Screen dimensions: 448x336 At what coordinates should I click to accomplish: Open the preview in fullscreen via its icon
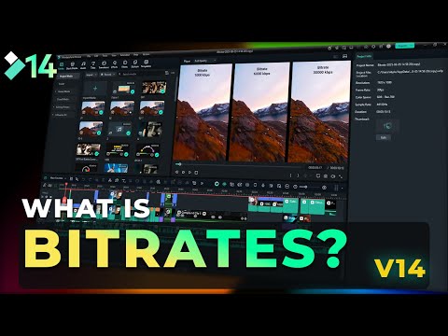point(341,176)
